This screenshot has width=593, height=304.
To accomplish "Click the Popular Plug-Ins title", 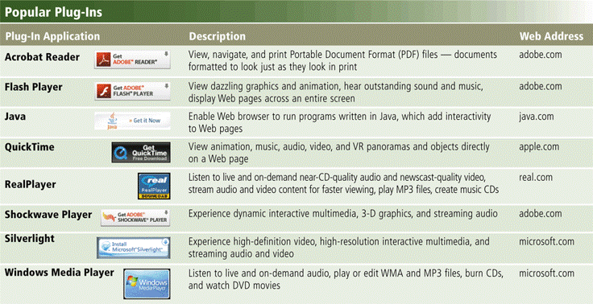I will tap(53, 12).
